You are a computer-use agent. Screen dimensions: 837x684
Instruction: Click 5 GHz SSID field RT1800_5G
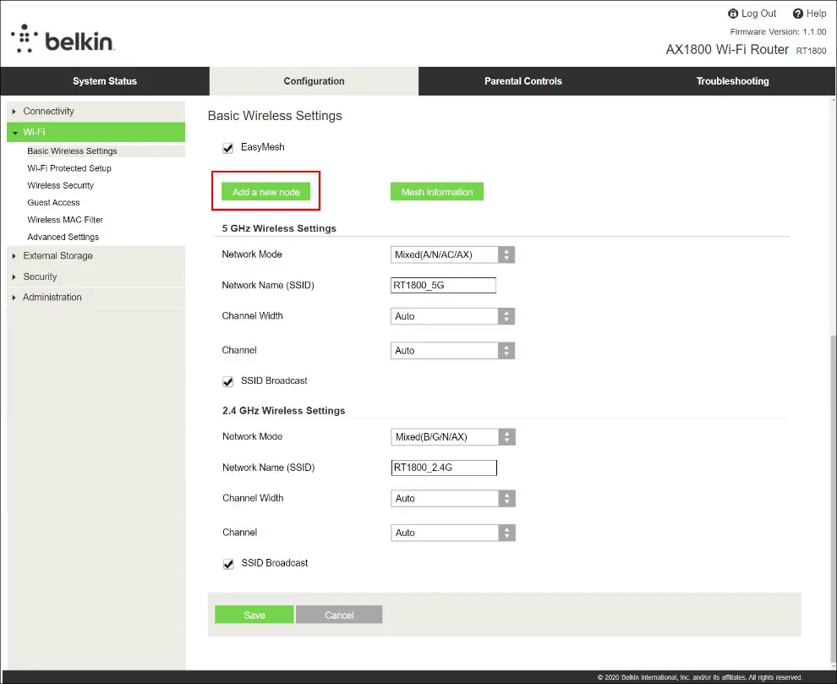pyautogui.click(x=443, y=285)
